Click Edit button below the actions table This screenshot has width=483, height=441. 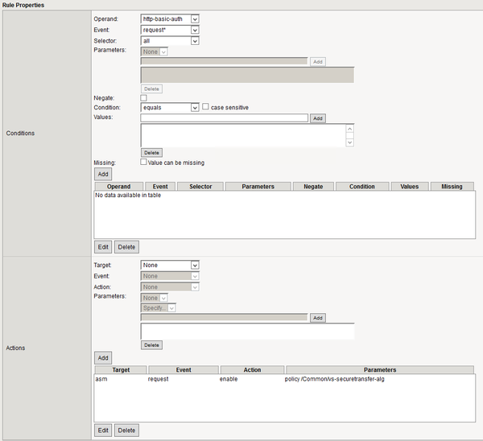point(103,431)
